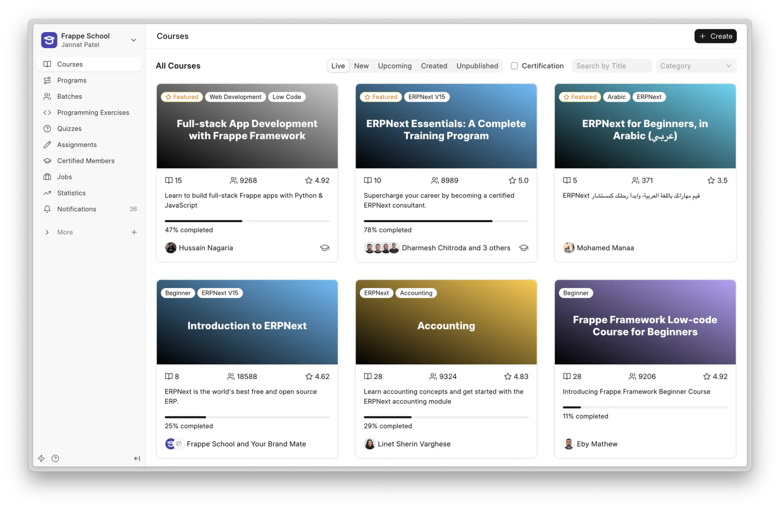
Task: Switch to the Unpublished tab
Action: click(477, 66)
